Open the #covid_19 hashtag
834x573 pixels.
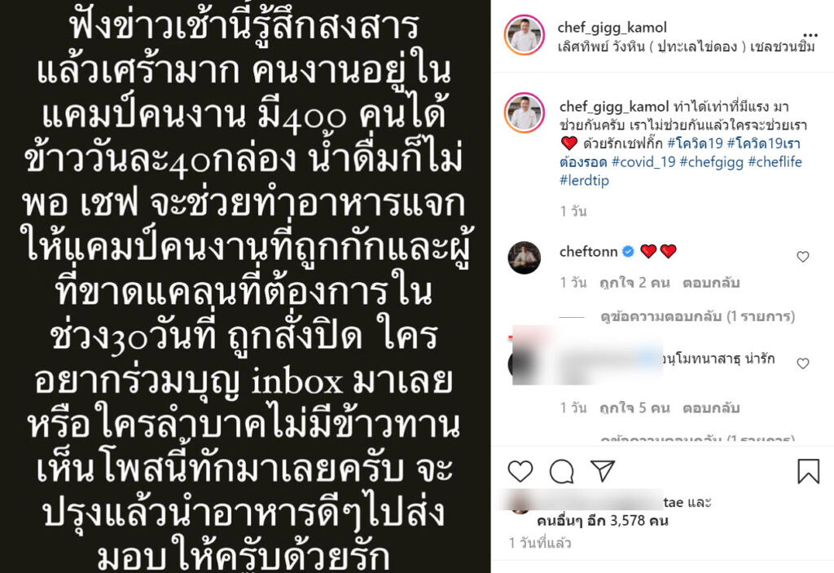(643, 162)
